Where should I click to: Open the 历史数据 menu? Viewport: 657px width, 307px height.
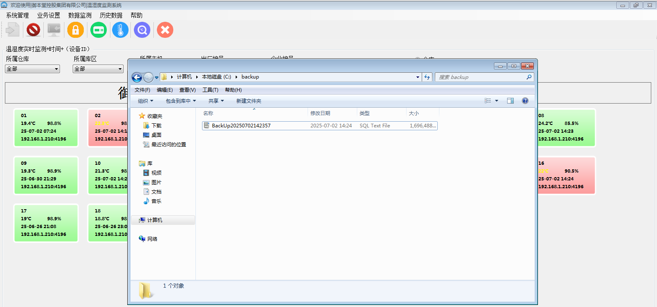(111, 15)
